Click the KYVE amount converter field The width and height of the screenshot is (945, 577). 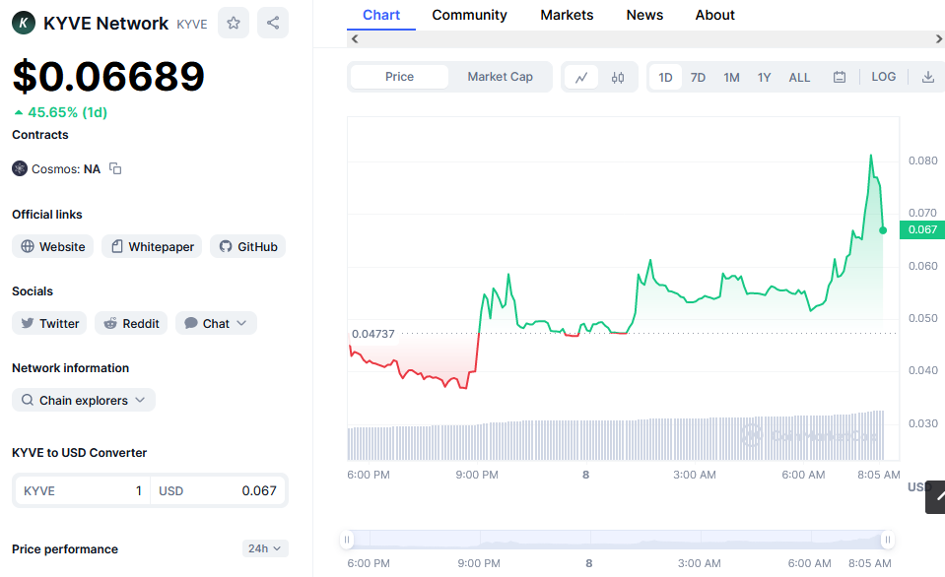coord(82,491)
